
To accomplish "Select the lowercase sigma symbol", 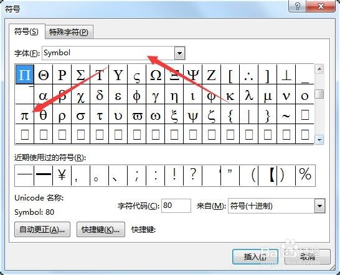I will (81, 114).
